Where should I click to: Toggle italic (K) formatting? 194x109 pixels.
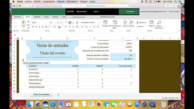click(x=36, y=27)
